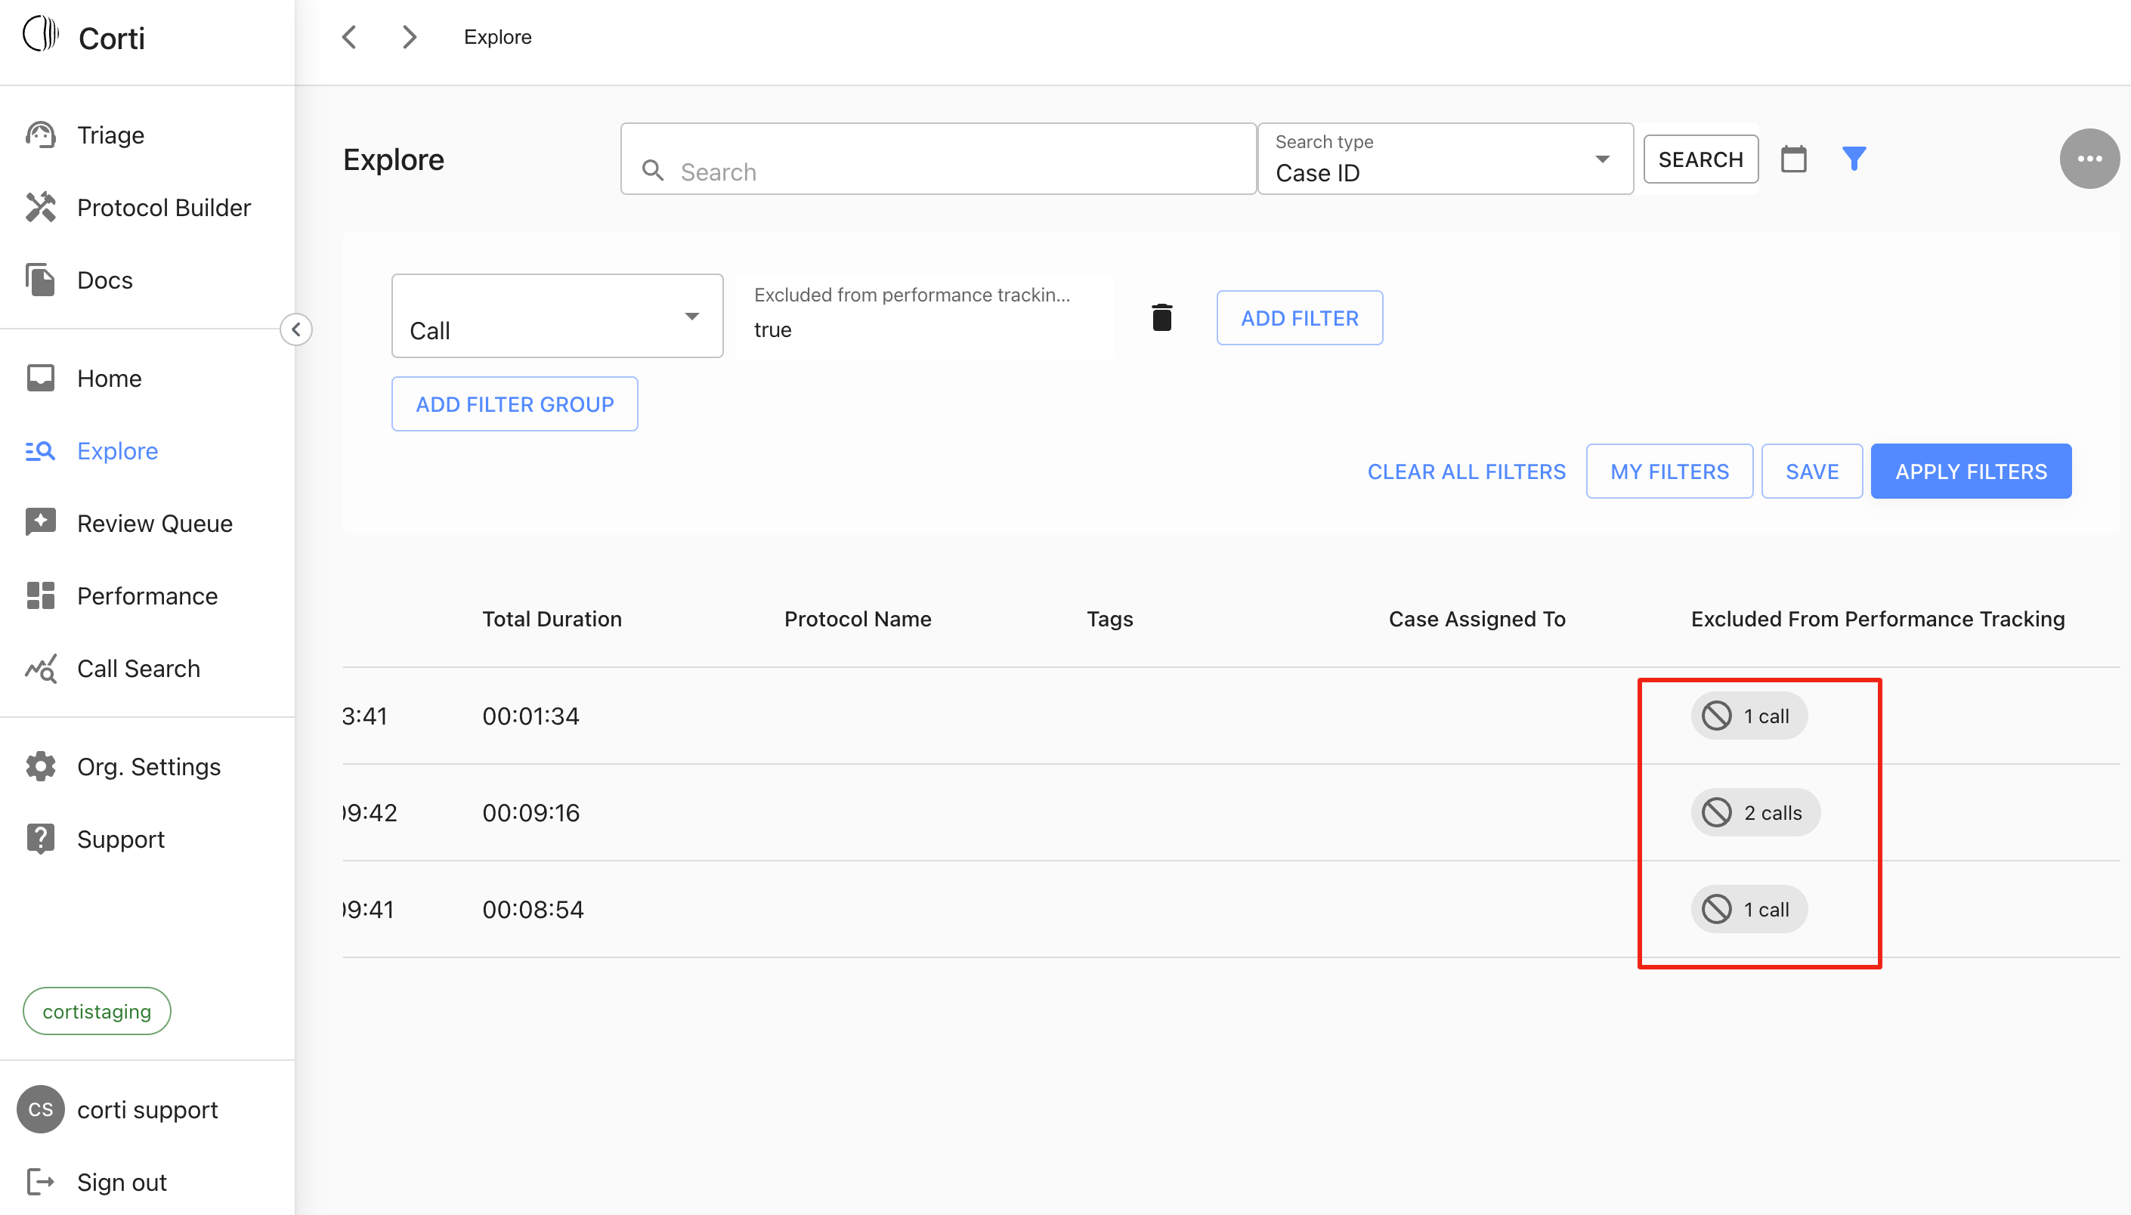Navigate to Performance in the sidebar
Viewport: 2131px width, 1215px height.
coord(147,596)
